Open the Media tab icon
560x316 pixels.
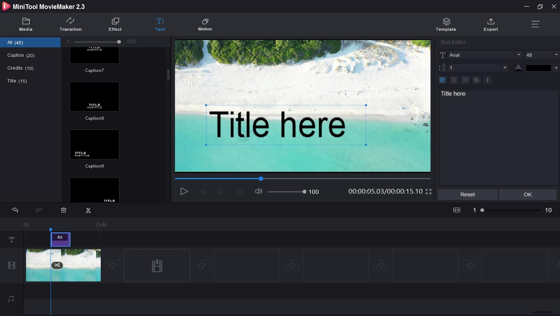click(x=26, y=24)
